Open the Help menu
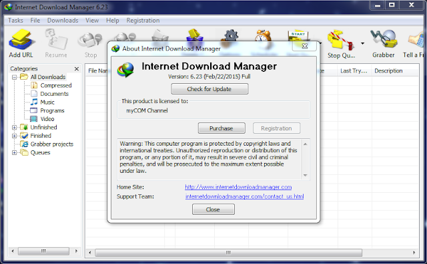This screenshot has height=264, width=427. coord(113,21)
